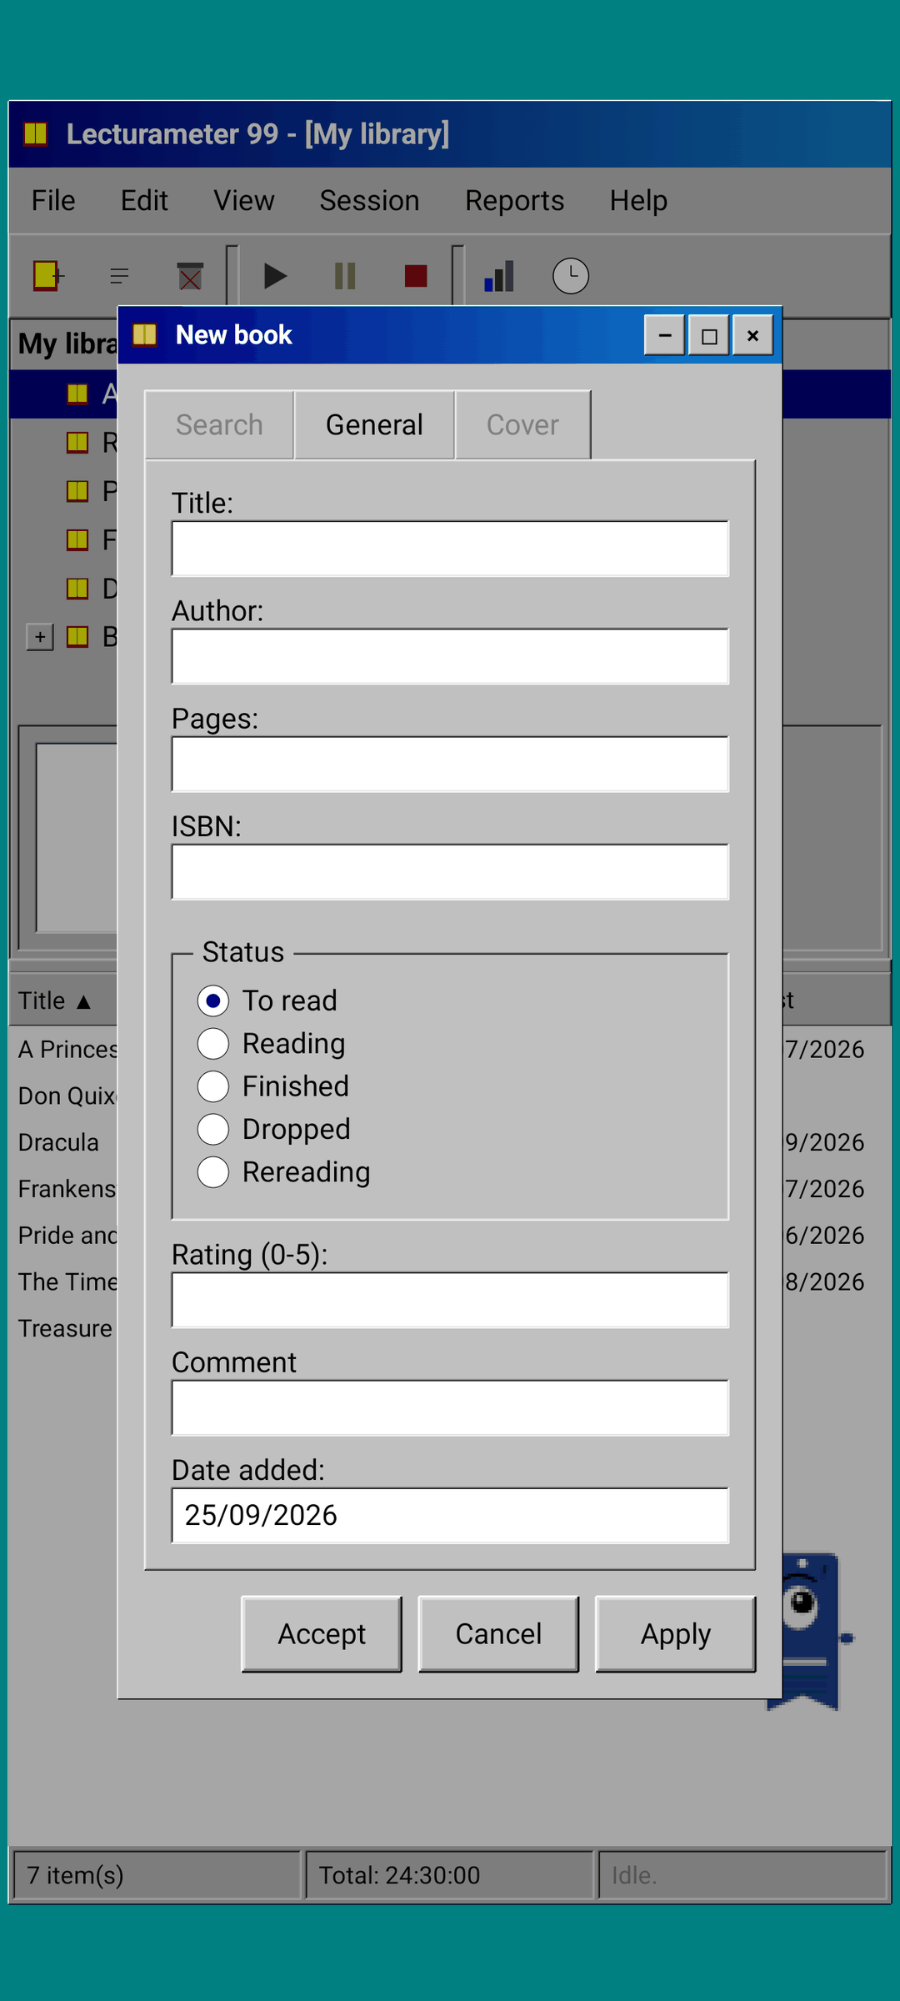Expand the tree node with plus sign

click(40, 637)
